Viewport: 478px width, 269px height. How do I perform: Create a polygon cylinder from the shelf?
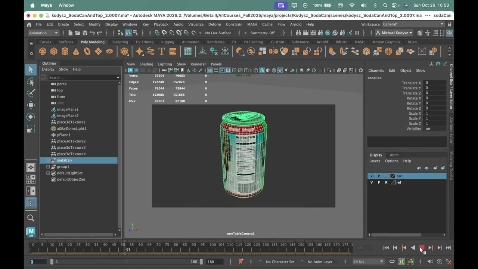coord(65,52)
